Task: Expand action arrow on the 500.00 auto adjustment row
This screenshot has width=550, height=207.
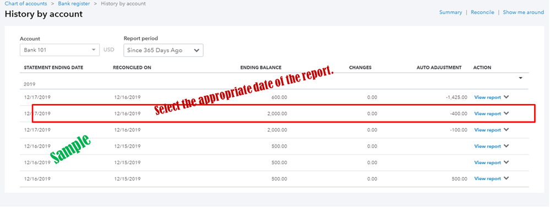Action: tap(506, 178)
